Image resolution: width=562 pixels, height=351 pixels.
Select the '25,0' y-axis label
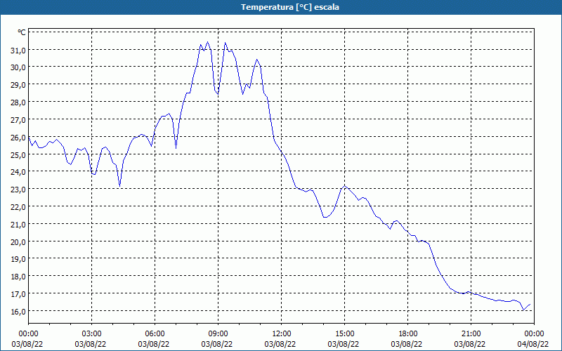18,154
